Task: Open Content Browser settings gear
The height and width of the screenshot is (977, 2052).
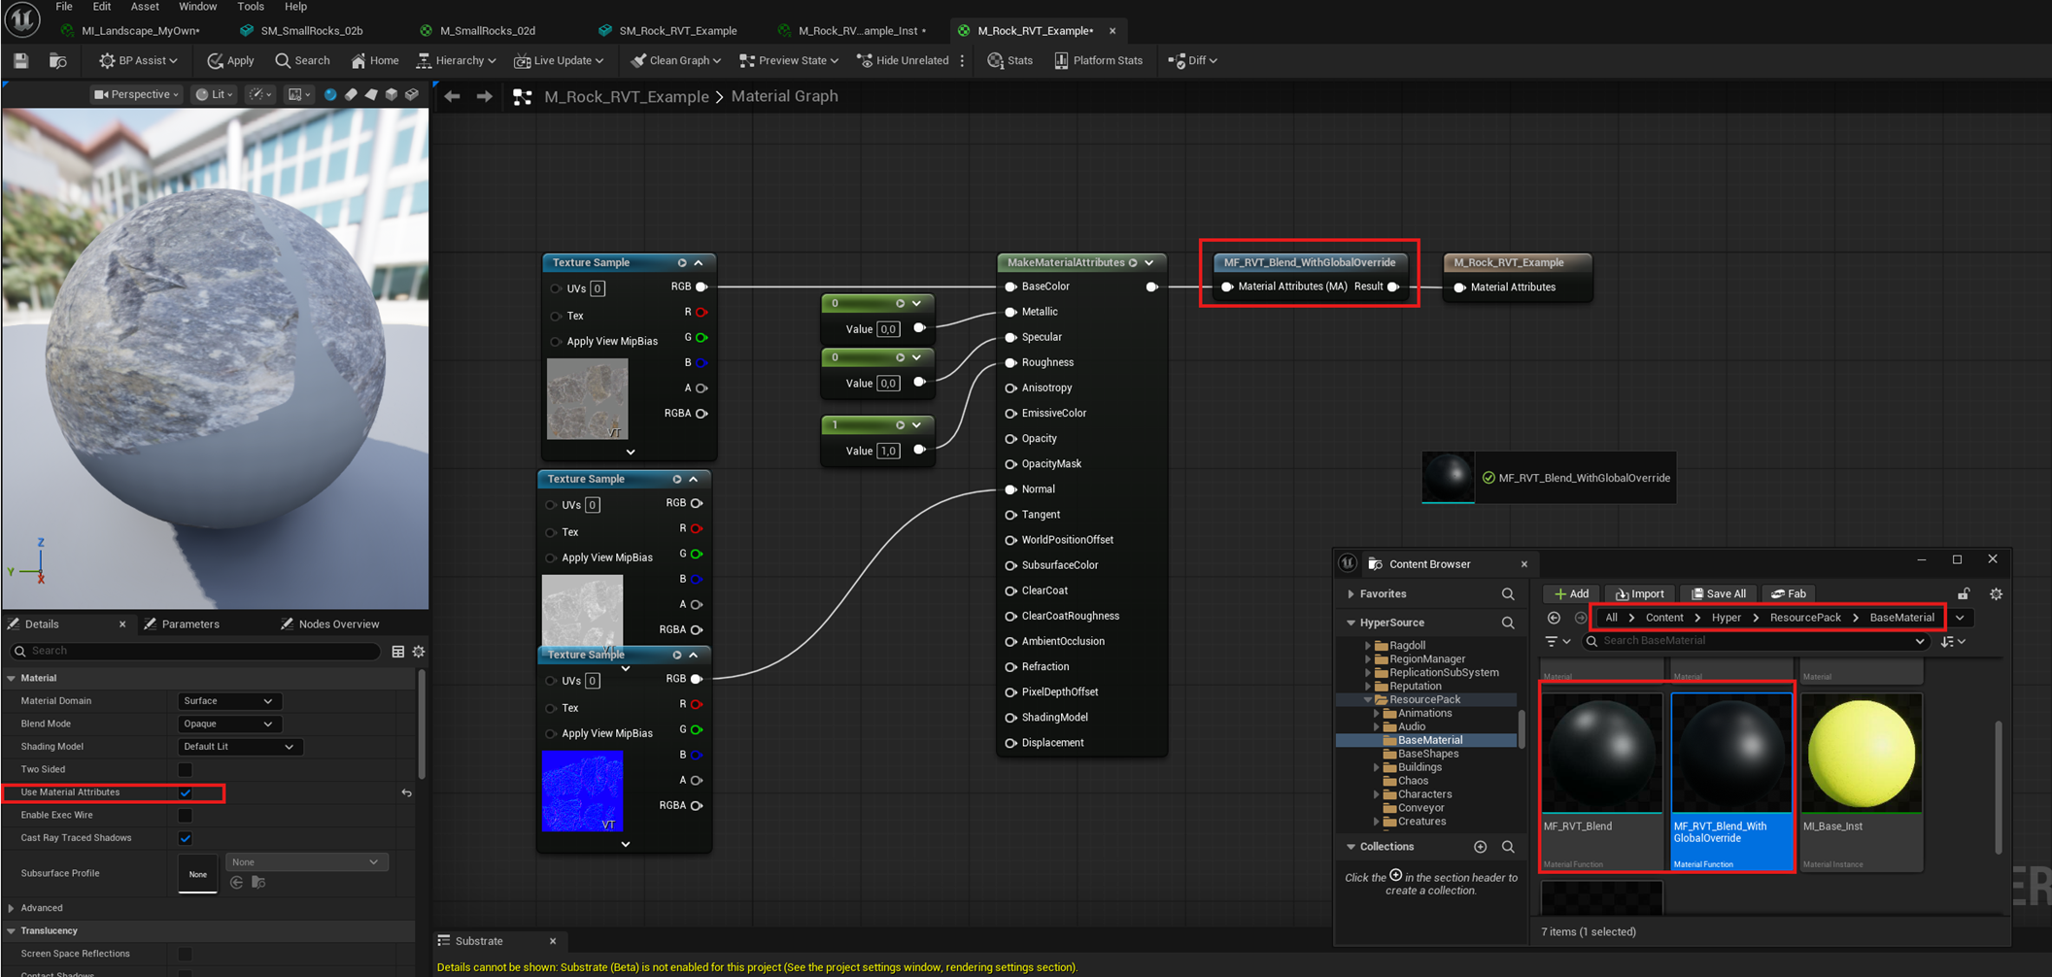Action: (x=1996, y=593)
